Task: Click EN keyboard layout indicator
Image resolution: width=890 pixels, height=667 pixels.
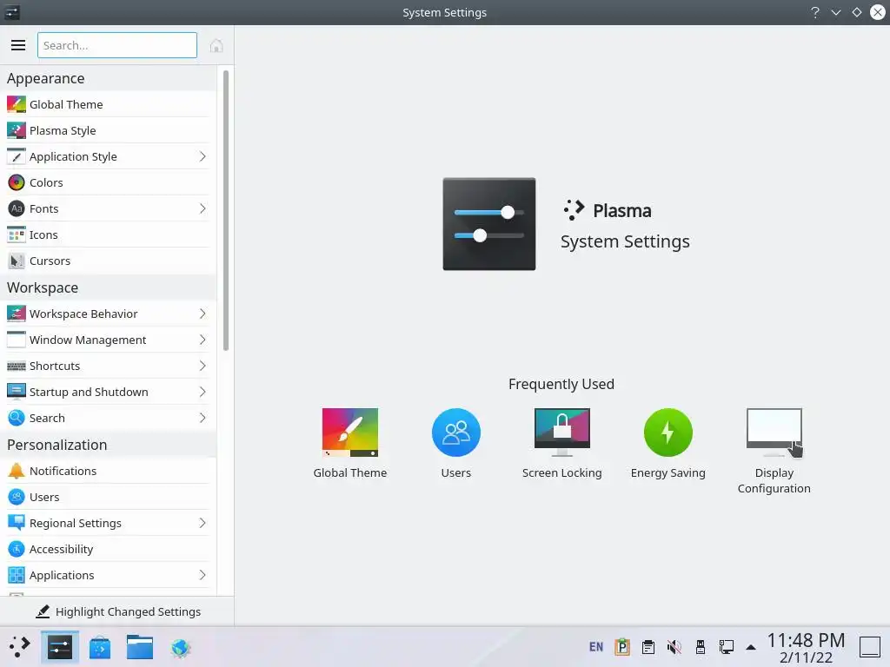Action: pyautogui.click(x=596, y=646)
